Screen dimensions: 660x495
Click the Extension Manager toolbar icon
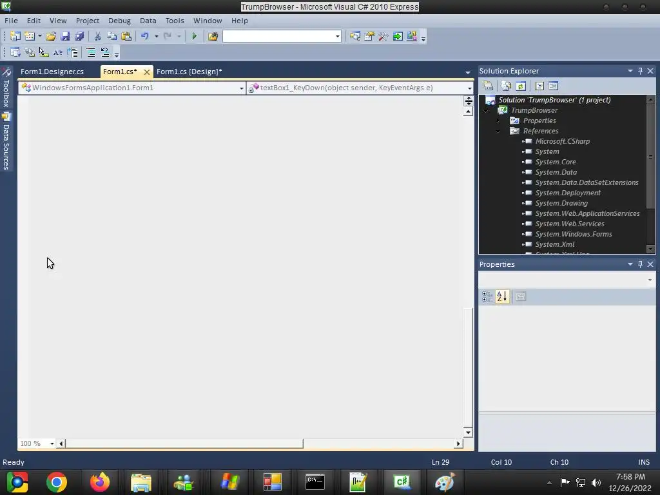(412, 36)
